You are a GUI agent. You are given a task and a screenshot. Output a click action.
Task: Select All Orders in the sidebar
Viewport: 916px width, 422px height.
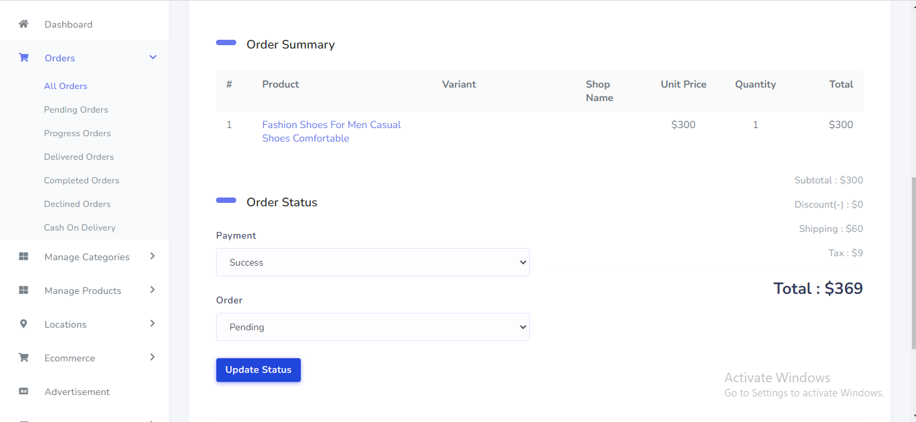(x=65, y=86)
